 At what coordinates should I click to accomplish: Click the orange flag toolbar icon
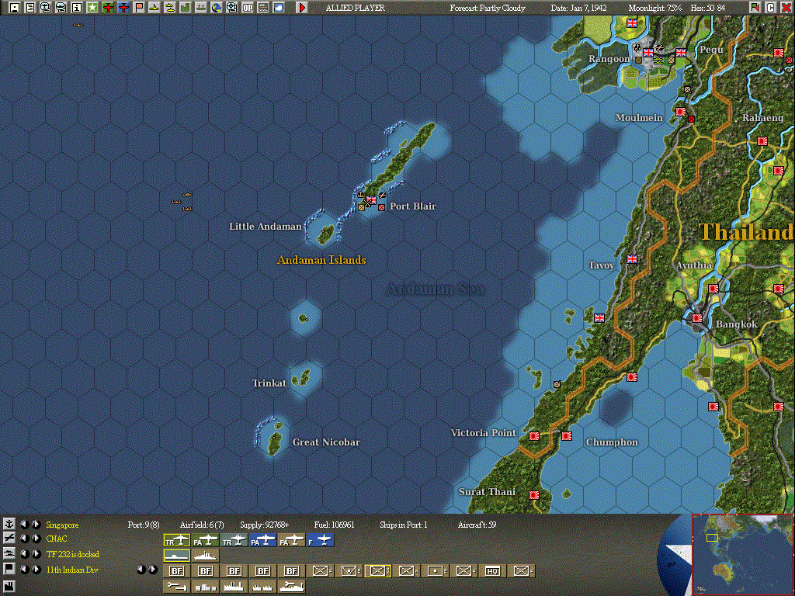139,8
